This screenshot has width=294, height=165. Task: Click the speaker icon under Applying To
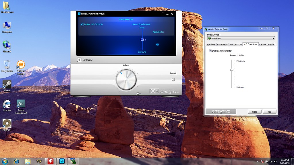click(158, 44)
